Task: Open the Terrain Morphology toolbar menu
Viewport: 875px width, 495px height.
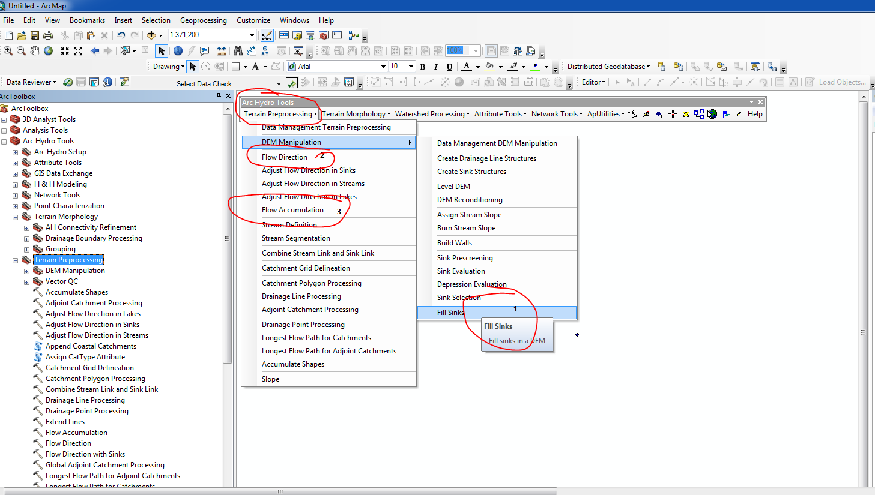Action: pos(356,114)
